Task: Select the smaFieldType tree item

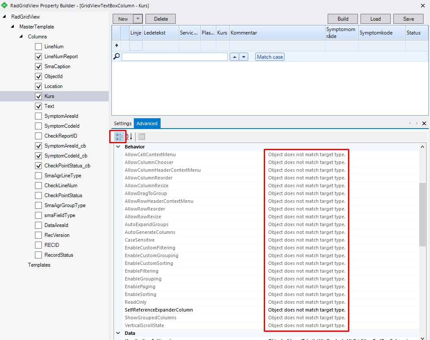Action: coord(60,215)
